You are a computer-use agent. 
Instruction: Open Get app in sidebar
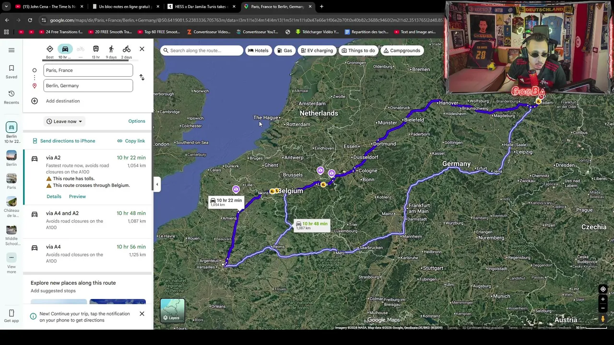(x=12, y=316)
